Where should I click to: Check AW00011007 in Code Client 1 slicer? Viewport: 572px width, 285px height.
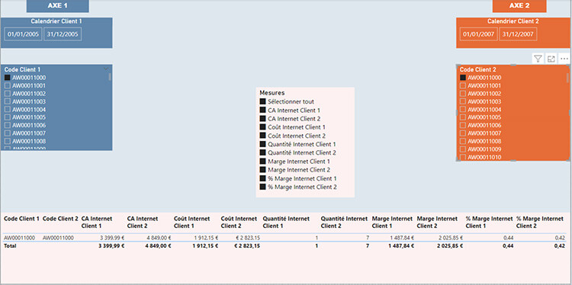coord(8,133)
